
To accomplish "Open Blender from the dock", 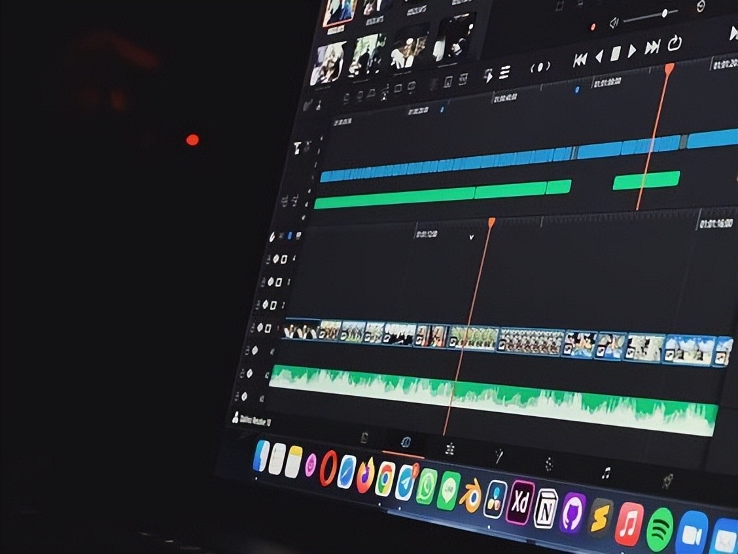I will [x=469, y=494].
